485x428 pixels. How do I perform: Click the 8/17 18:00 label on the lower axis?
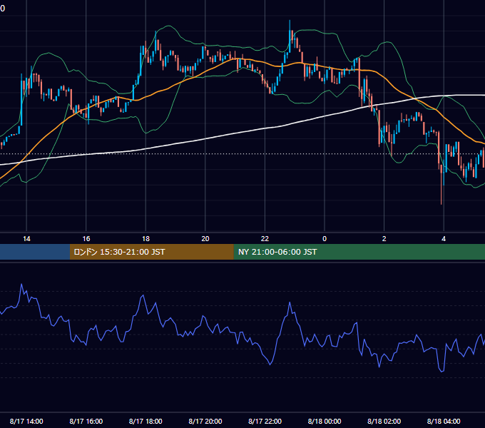(145, 421)
